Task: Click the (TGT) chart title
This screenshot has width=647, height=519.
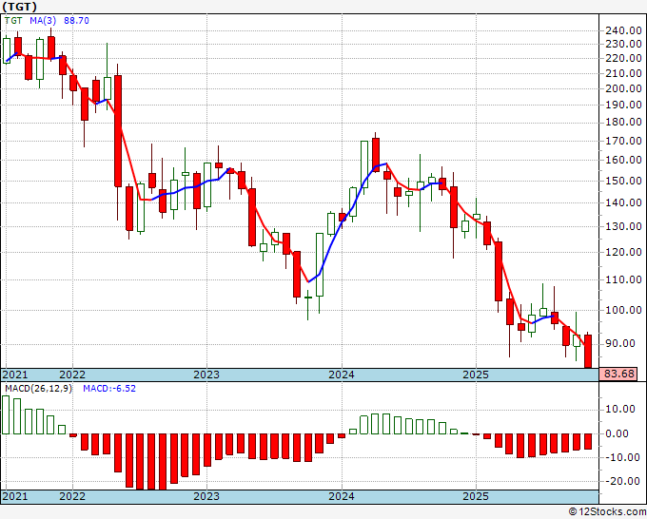Action: coord(19,7)
